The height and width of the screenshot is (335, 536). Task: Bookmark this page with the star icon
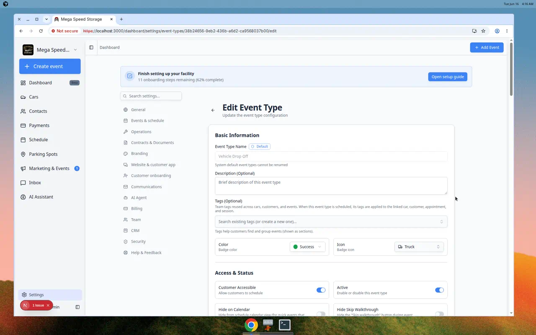tap(483, 31)
